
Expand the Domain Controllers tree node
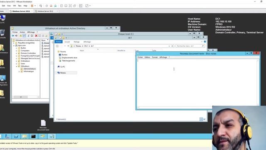coord(17,53)
